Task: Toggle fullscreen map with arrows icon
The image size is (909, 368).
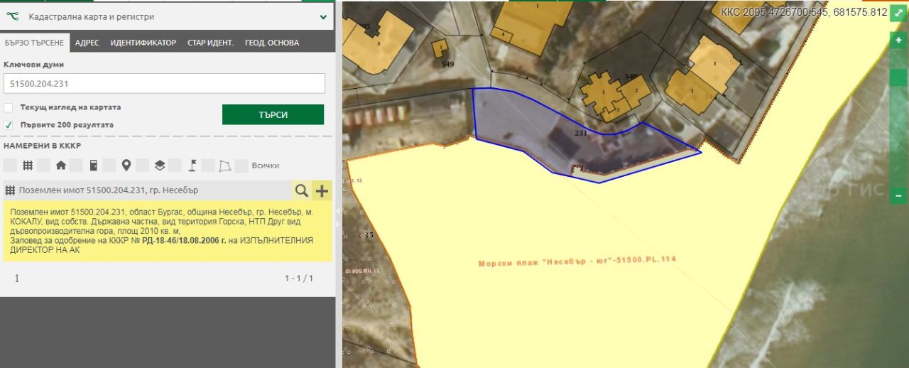Action: (898, 13)
